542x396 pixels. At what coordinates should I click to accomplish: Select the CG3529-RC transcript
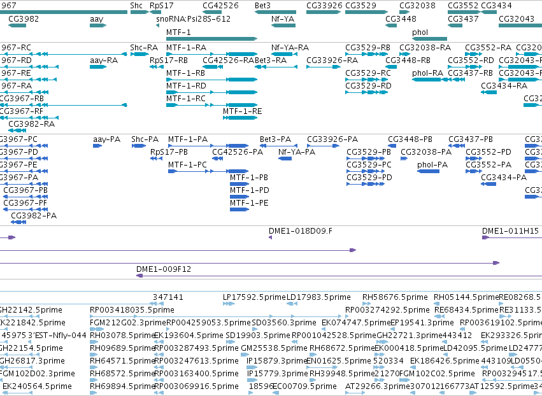pos(366,80)
